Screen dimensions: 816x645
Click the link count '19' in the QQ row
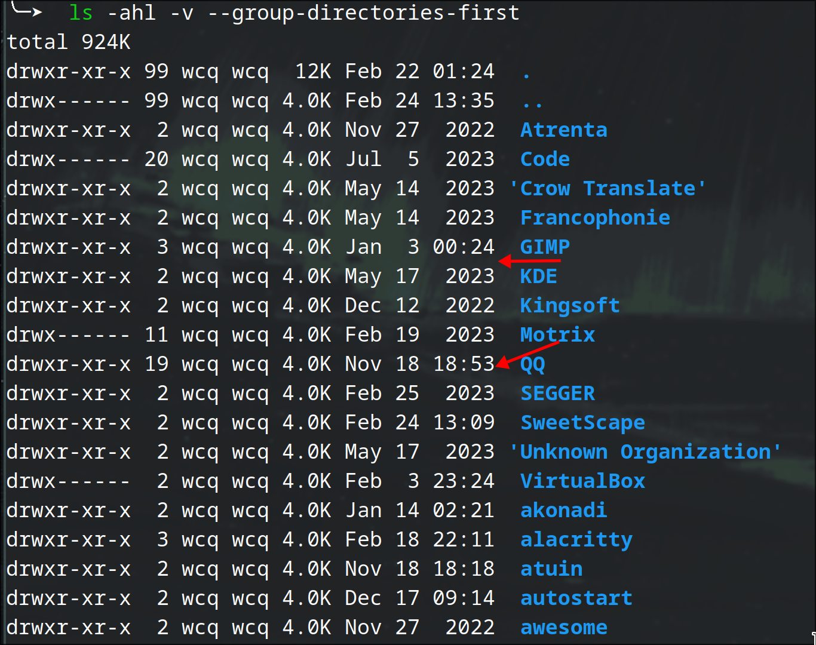click(157, 364)
